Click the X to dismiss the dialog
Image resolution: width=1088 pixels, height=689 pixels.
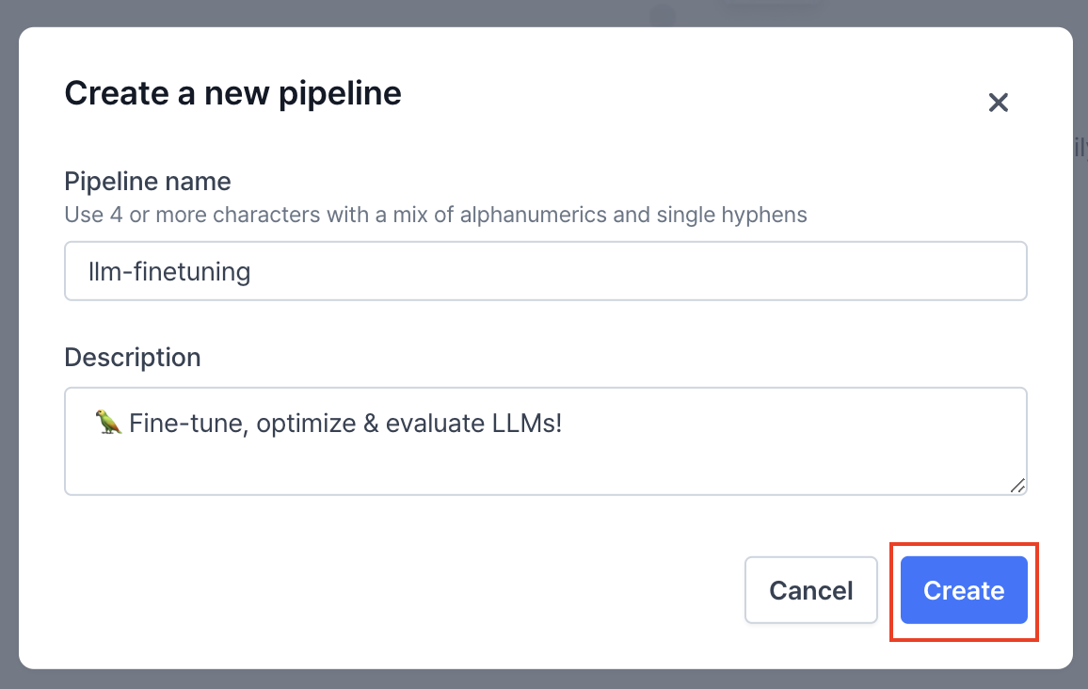point(999,103)
